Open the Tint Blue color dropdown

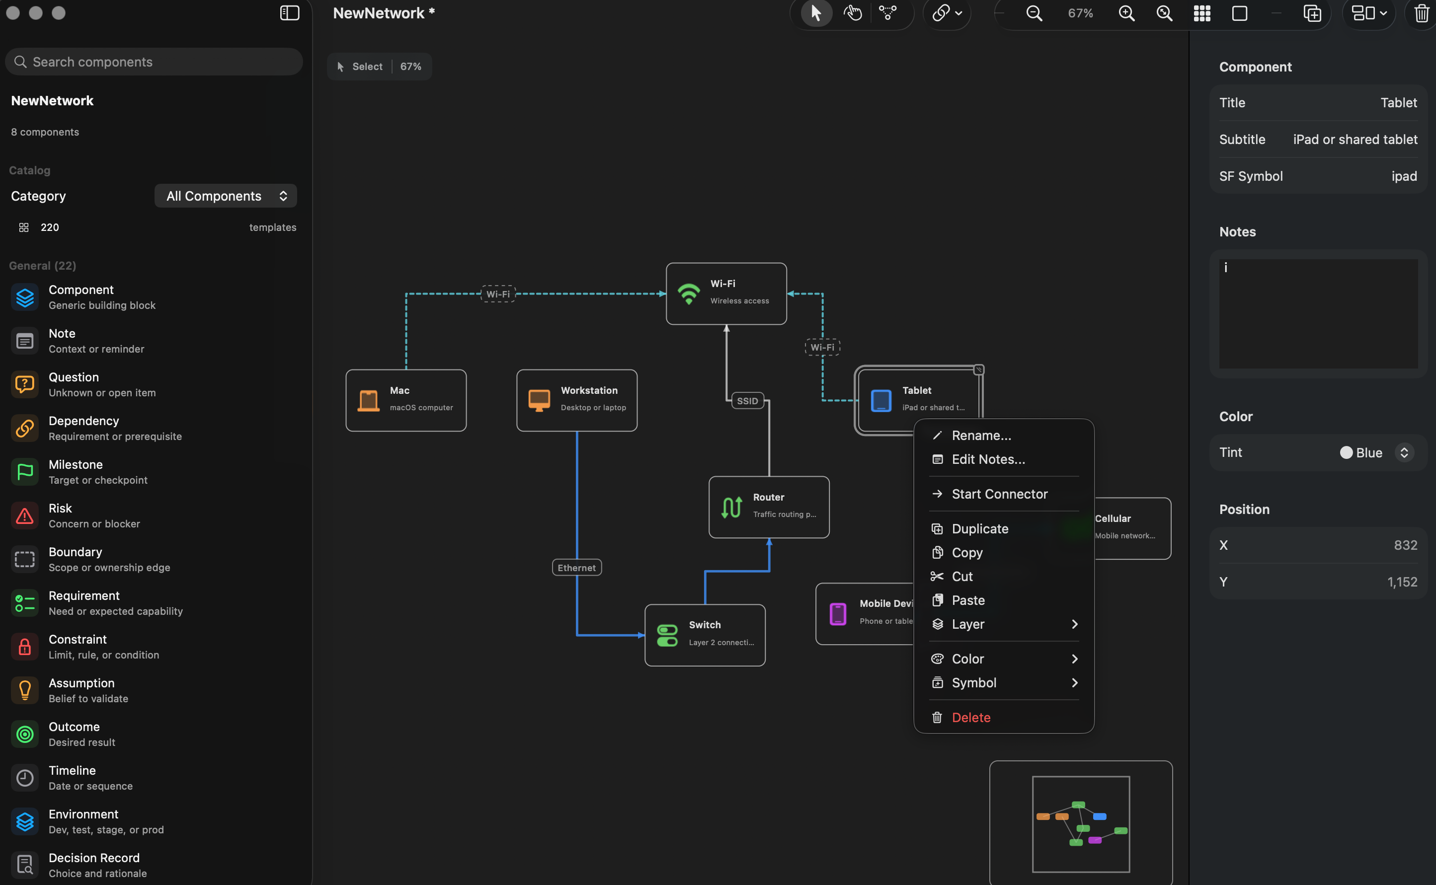(1376, 452)
